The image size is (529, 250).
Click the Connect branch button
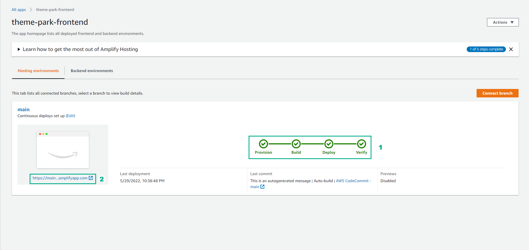[497, 93]
